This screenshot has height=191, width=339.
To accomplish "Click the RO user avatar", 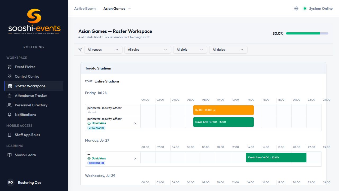I will 11,183.
